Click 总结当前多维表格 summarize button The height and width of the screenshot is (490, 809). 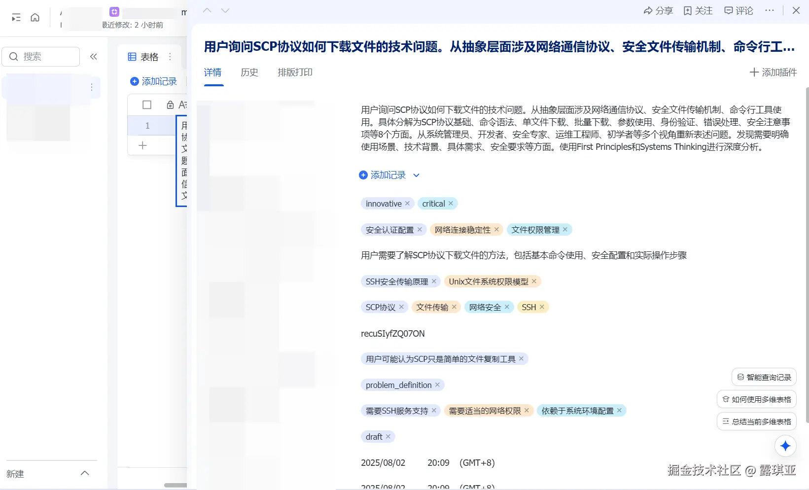tap(757, 421)
